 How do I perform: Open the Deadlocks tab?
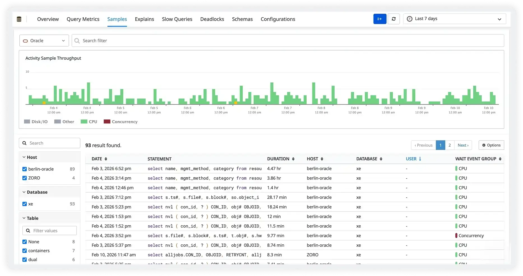(212, 19)
